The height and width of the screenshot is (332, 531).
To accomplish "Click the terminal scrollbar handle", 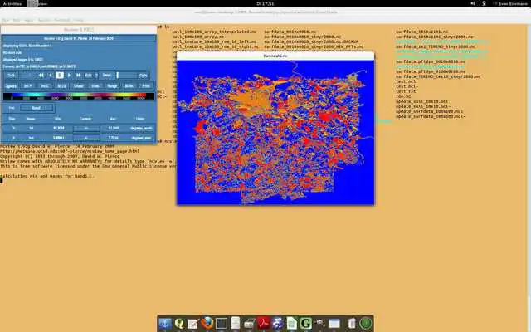I will pos(529,313).
